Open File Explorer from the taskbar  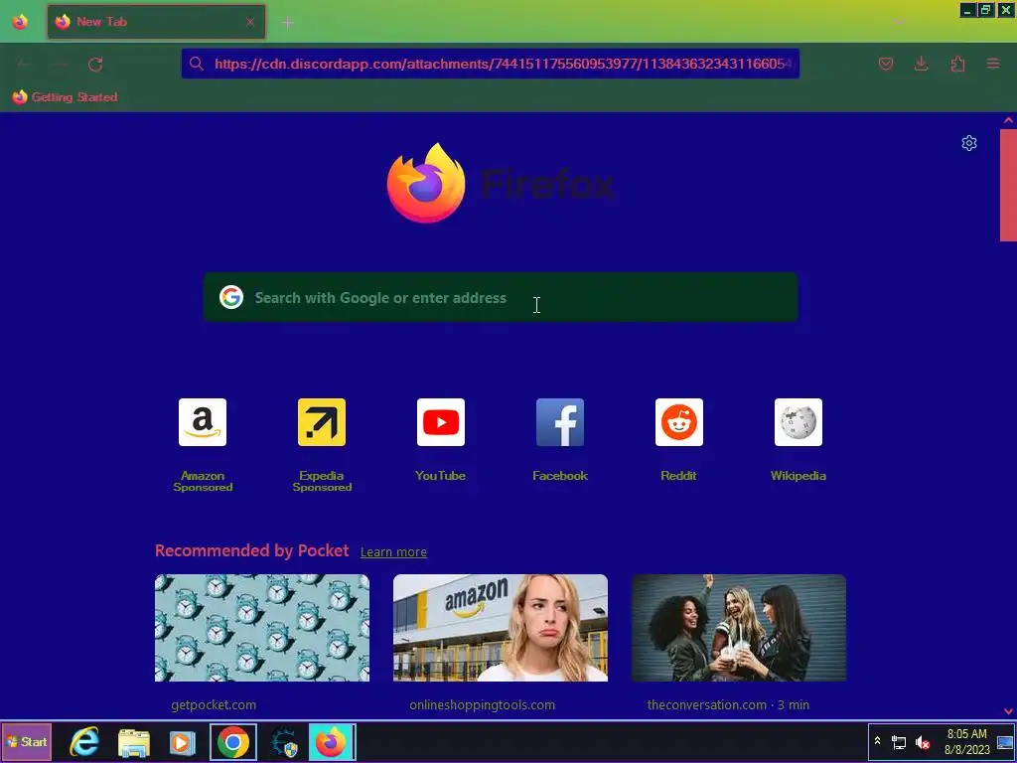(134, 741)
